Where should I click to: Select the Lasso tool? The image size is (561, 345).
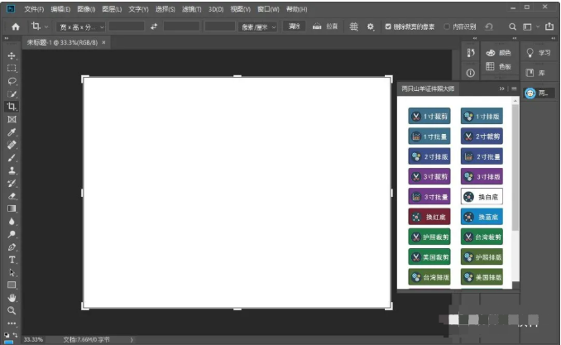click(x=12, y=81)
